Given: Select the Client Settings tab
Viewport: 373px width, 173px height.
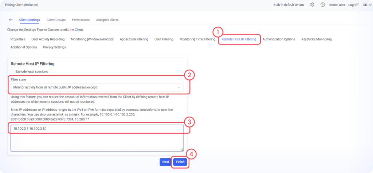Looking at the screenshot, I should [x=30, y=20].
